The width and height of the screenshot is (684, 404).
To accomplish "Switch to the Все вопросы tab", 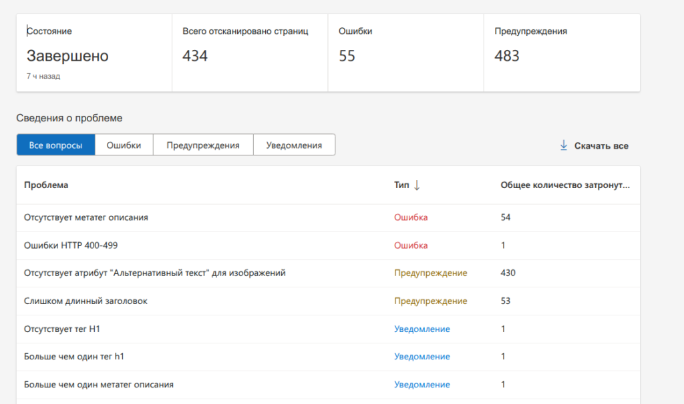I will pyautogui.click(x=56, y=145).
